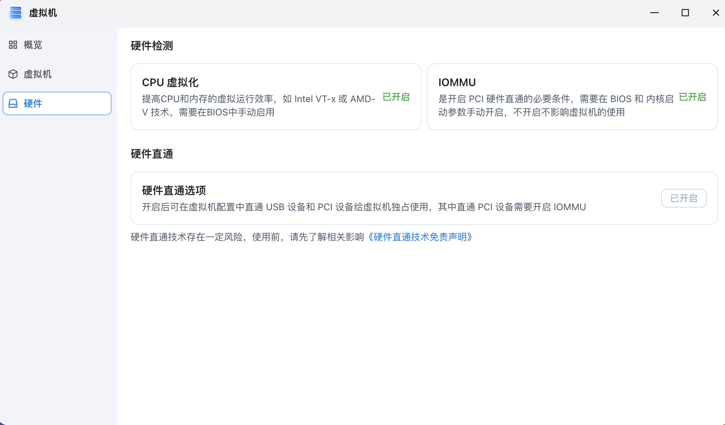Toggle the 已开启 hardware passthrough button
Screen dimensions: 725x425
684,198
